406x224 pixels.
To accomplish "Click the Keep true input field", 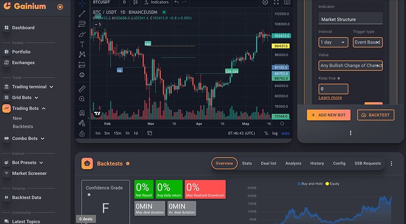I will 333,89.
